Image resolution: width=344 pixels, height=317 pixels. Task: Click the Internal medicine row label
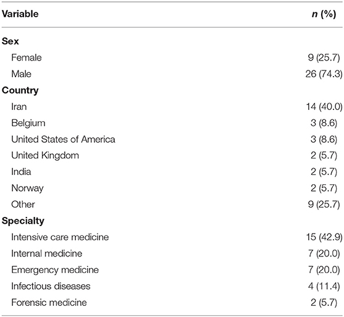point(47,253)
